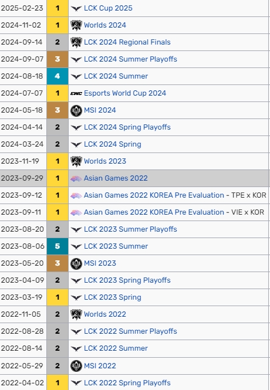Click the MSI emblem beside MSI 2022
This screenshot has height=390, width=270.
[76, 366]
